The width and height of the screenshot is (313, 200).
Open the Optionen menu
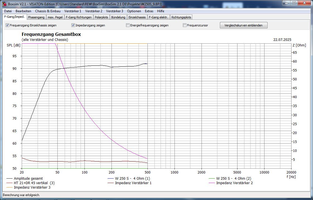coord(134,11)
